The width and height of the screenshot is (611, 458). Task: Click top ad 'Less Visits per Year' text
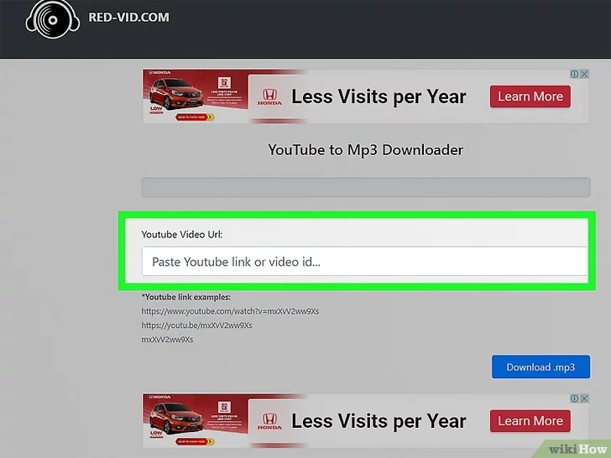coord(379,96)
